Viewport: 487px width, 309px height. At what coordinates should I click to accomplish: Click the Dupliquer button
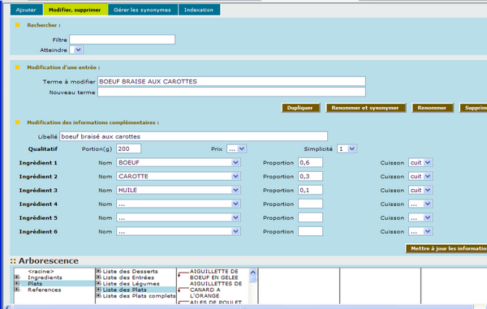(x=300, y=108)
